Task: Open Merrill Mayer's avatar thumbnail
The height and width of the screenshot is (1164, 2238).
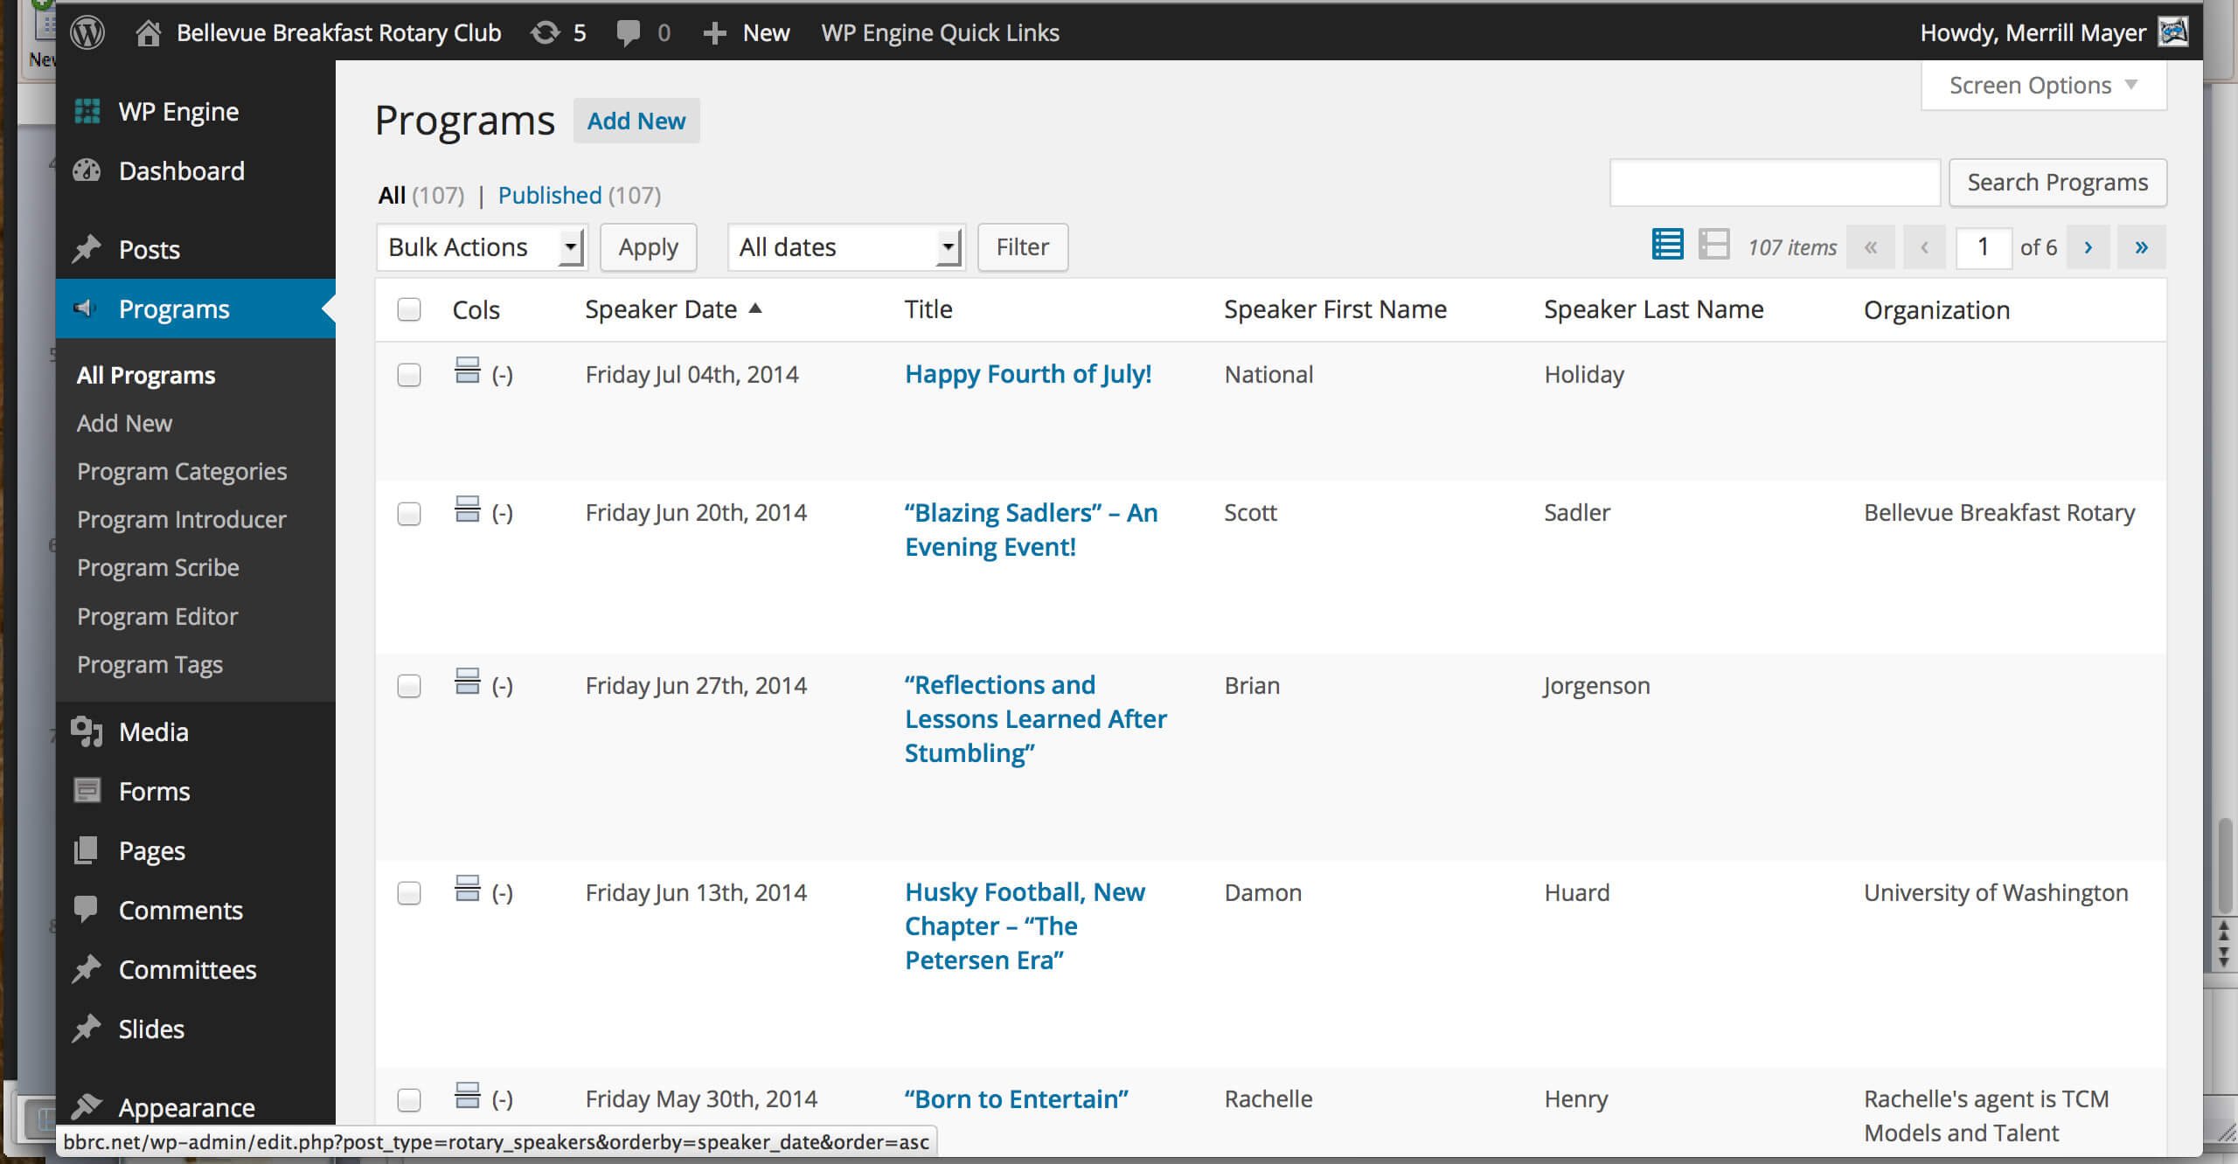Action: tap(2173, 32)
